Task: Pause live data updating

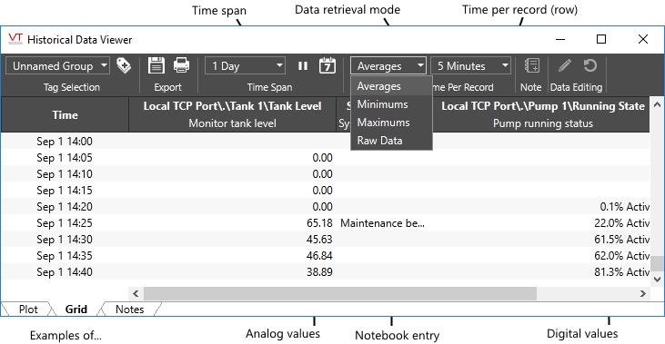Action: [302, 66]
